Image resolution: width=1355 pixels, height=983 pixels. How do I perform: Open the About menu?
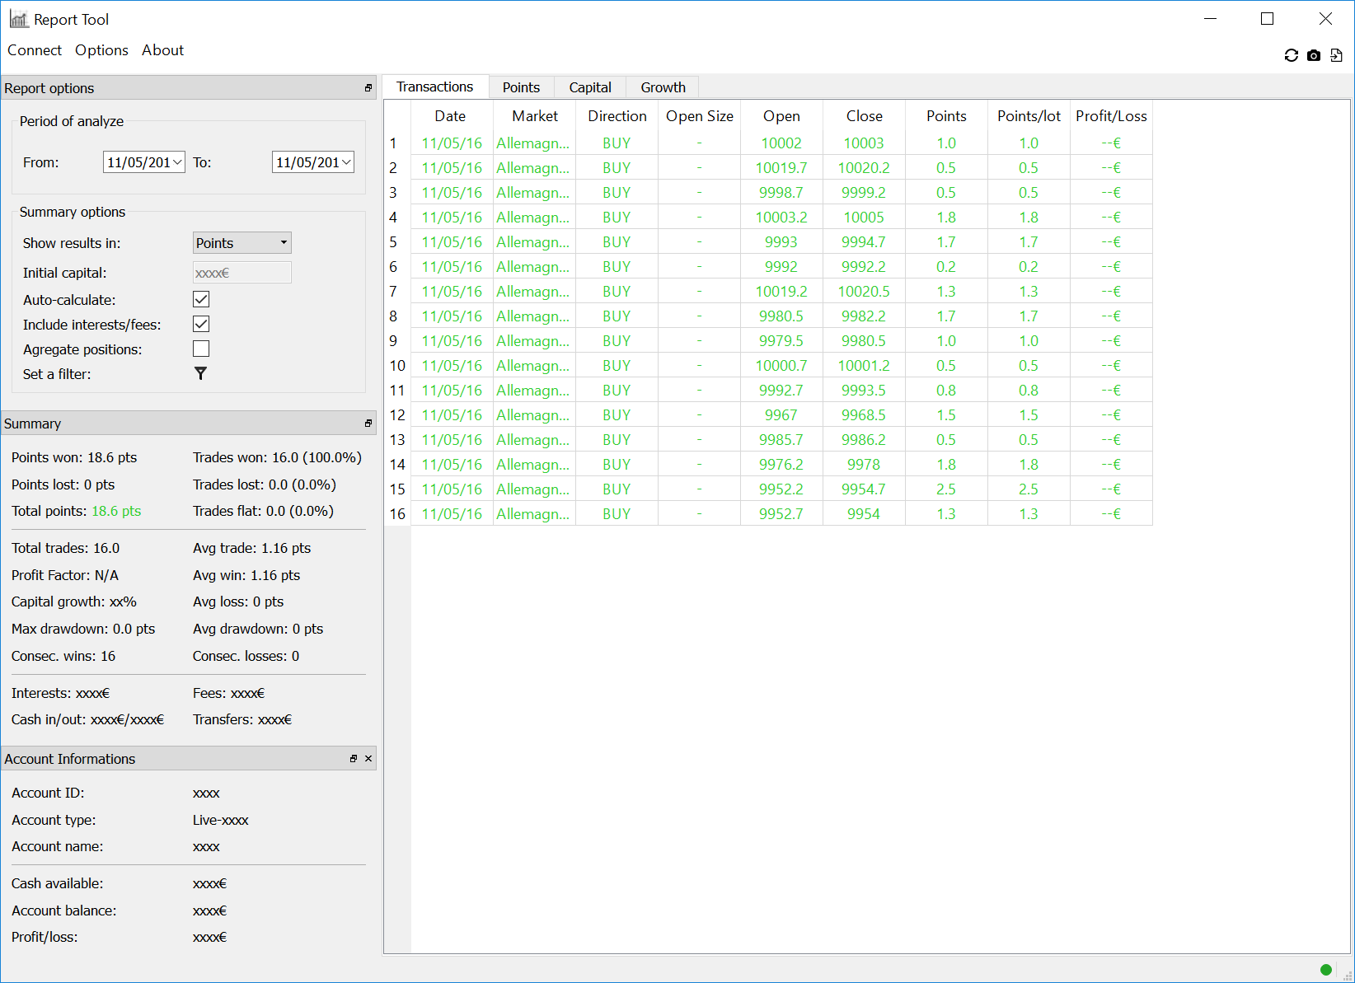point(162,50)
